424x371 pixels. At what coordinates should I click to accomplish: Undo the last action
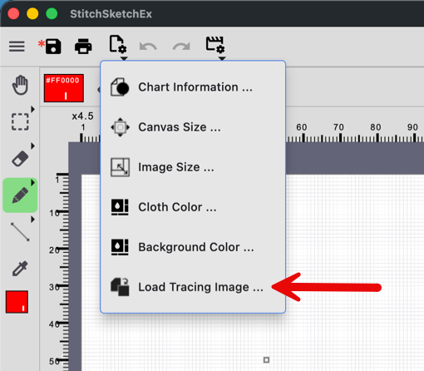[148, 47]
